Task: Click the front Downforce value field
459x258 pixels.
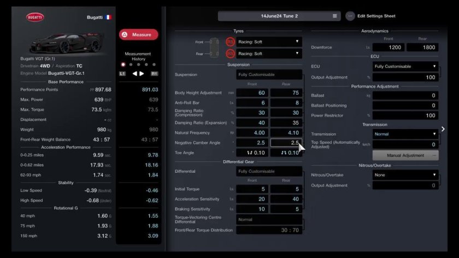Action: 389,48
